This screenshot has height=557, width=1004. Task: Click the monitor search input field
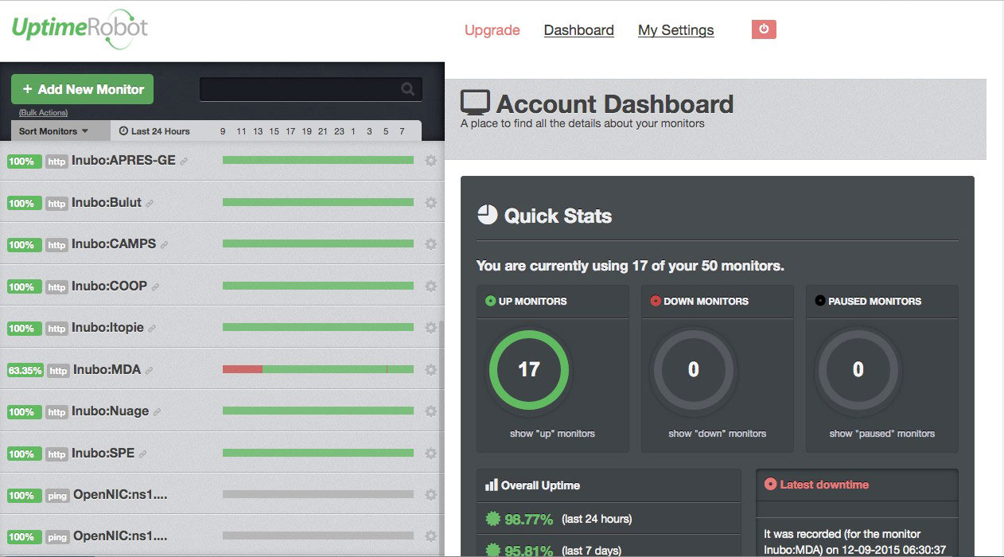[x=298, y=89]
